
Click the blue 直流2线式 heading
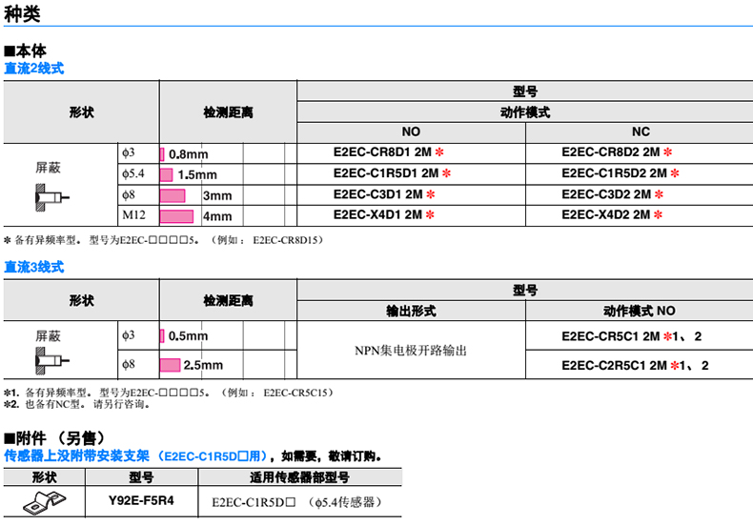[x=34, y=69]
